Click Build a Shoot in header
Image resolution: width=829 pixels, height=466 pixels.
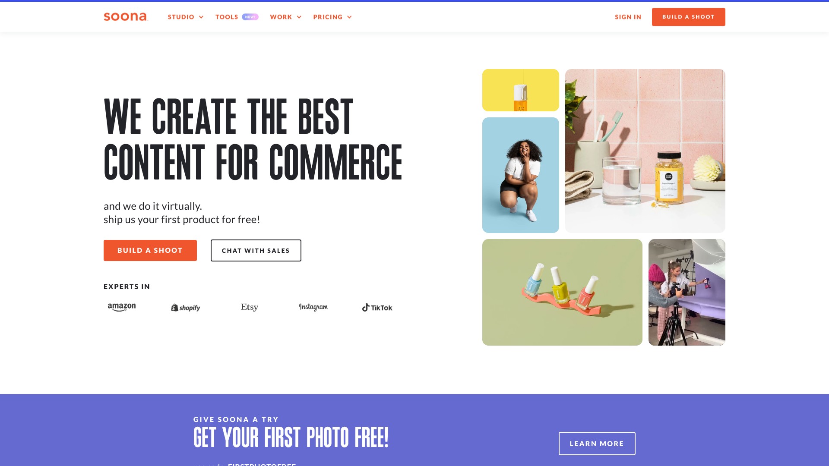689,17
